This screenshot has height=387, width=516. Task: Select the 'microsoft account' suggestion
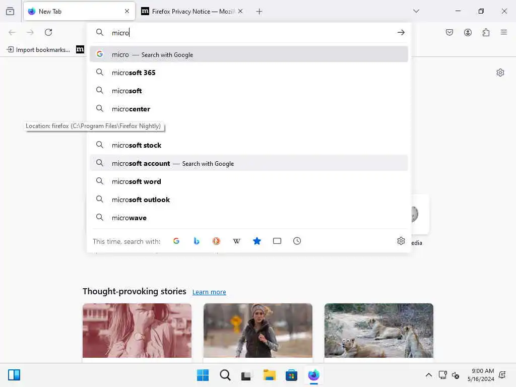[x=249, y=163]
